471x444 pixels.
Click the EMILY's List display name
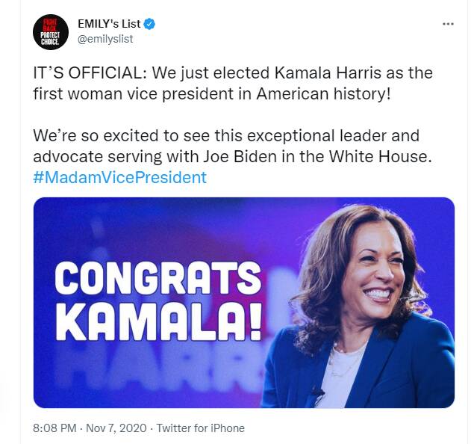[x=110, y=25]
